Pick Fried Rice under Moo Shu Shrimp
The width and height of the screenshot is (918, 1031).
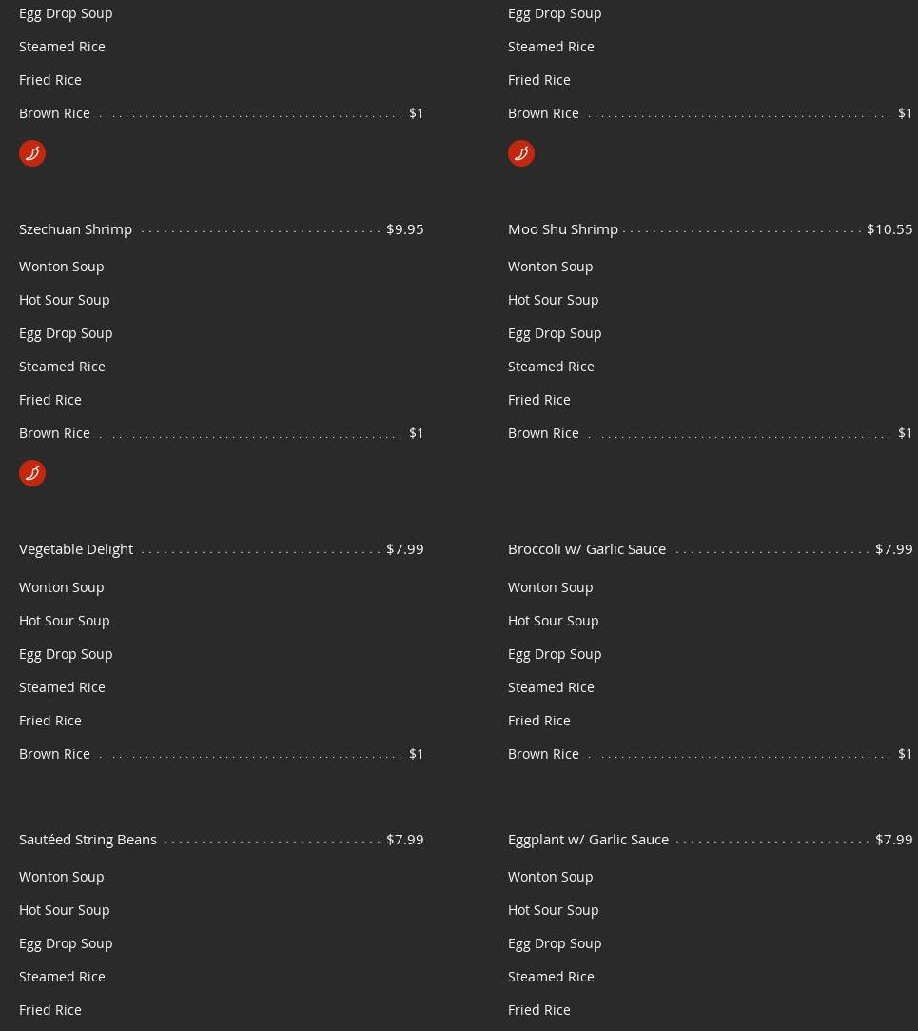coord(539,400)
